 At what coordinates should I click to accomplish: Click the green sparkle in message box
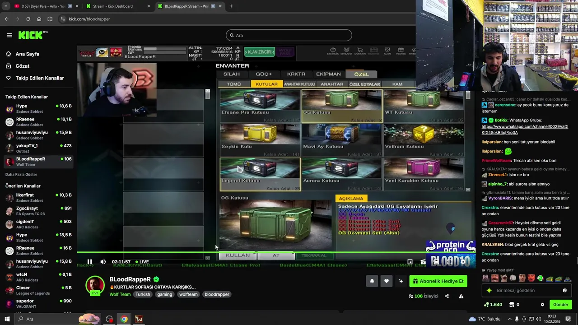(x=489, y=290)
